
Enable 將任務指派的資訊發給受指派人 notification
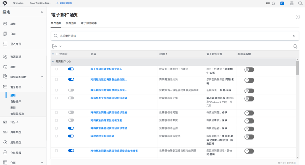point(71,90)
